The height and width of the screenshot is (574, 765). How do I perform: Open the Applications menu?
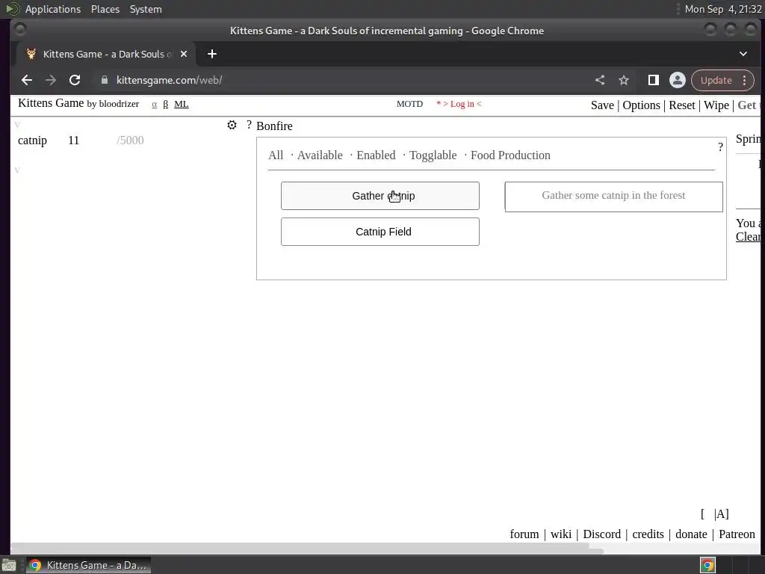(53, 9)
